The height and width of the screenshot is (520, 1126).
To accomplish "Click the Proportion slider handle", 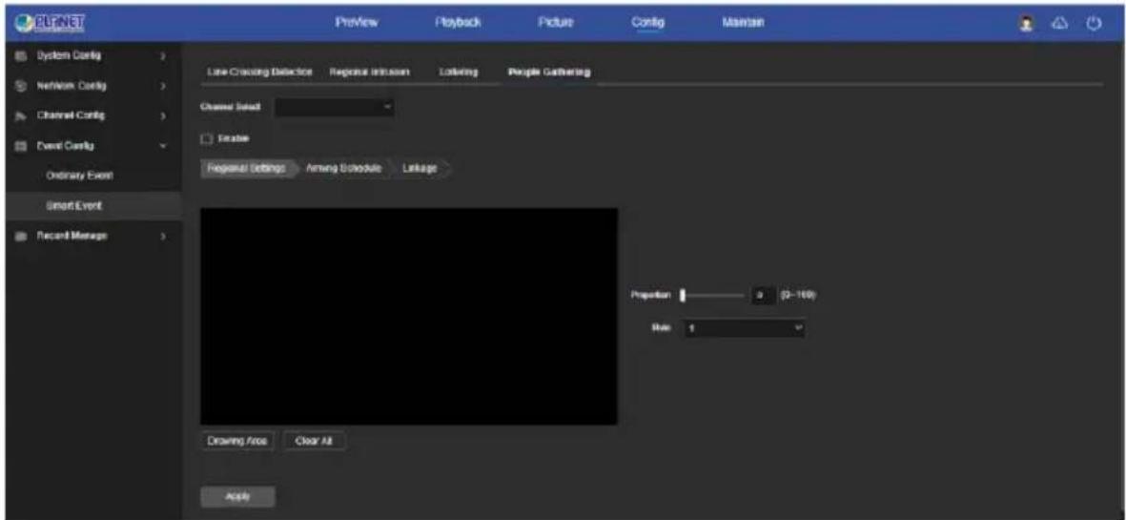I will (x=683, y=295).
